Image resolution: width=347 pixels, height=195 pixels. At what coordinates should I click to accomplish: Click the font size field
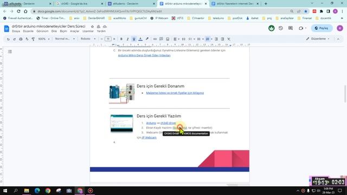coord(108,39)
